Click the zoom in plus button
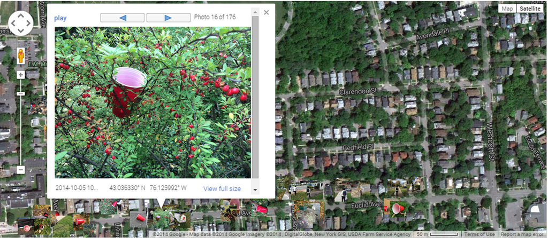Screen dimensions: 548x238 click(x=21, y=75)
